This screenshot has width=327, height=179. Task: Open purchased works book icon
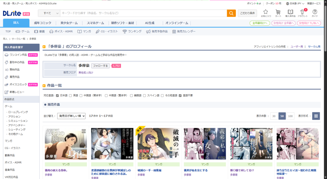(290, 13)
